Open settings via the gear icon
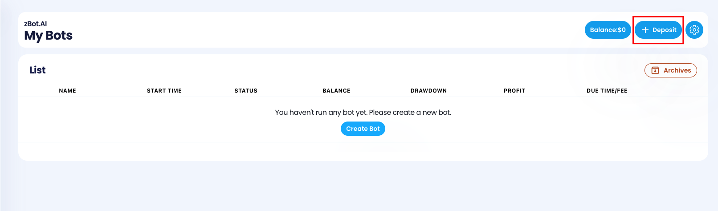 (694, 30)
